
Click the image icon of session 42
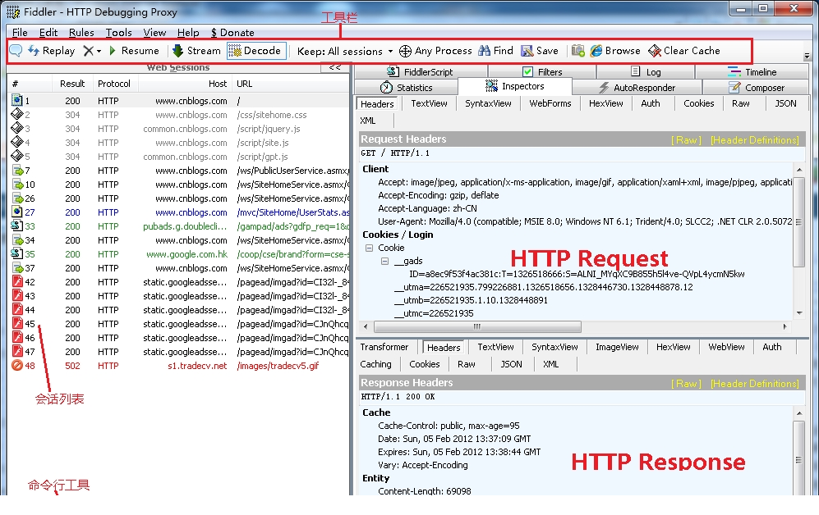(x=17, y=282)
